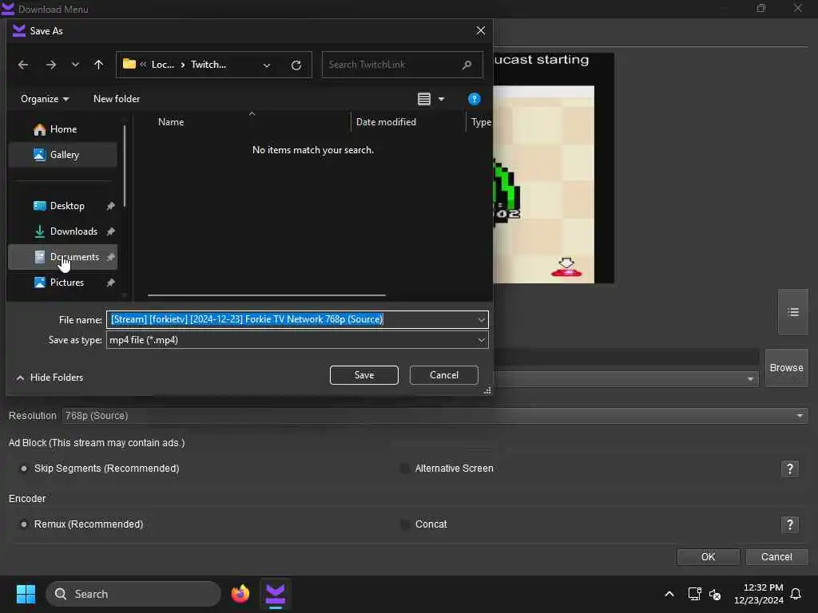Open Documents quick access folder

coord(62,257)
